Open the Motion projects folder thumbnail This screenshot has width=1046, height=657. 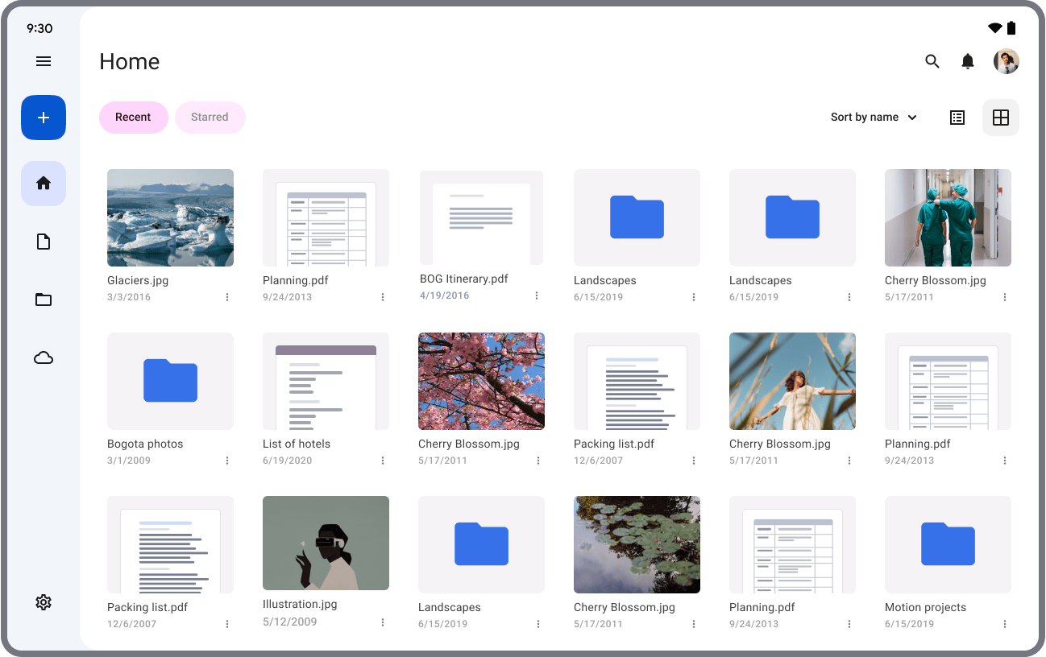pos(948,544)
